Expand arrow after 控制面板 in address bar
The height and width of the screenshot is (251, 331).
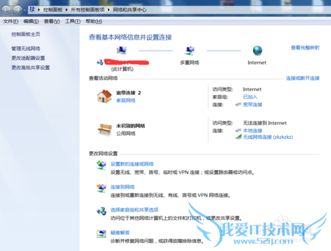66,10
